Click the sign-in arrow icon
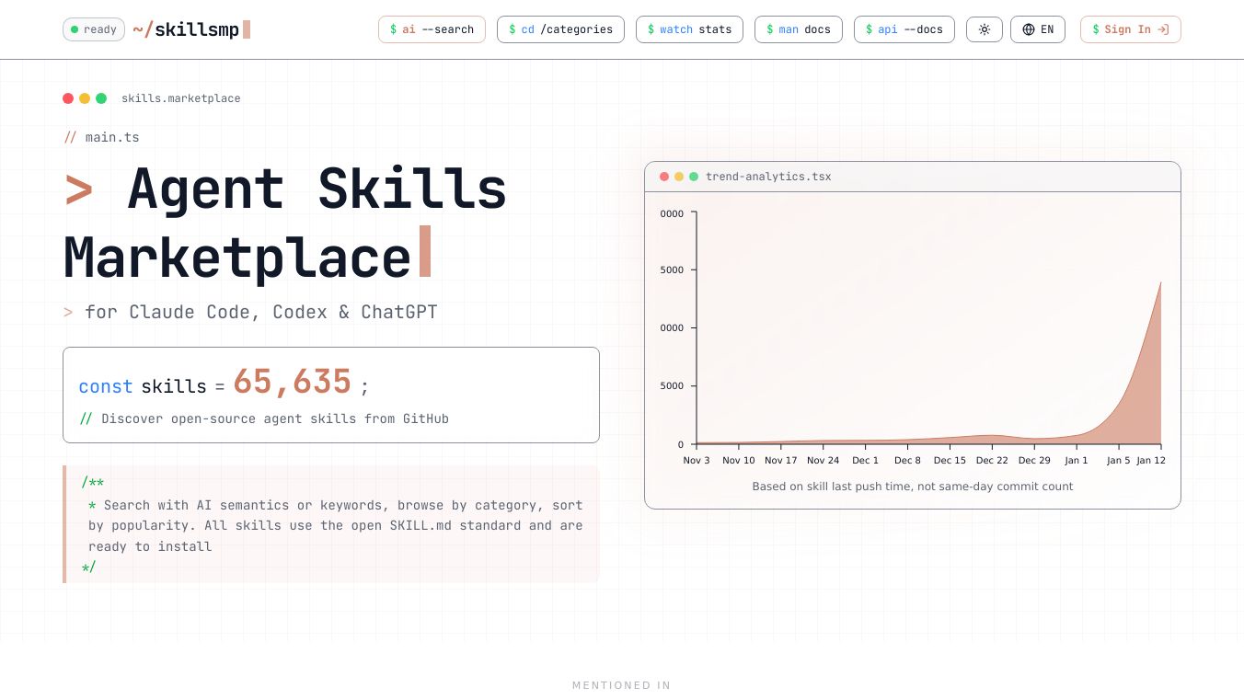The width and height of the screenshot is (1244, 699). 1159,29
